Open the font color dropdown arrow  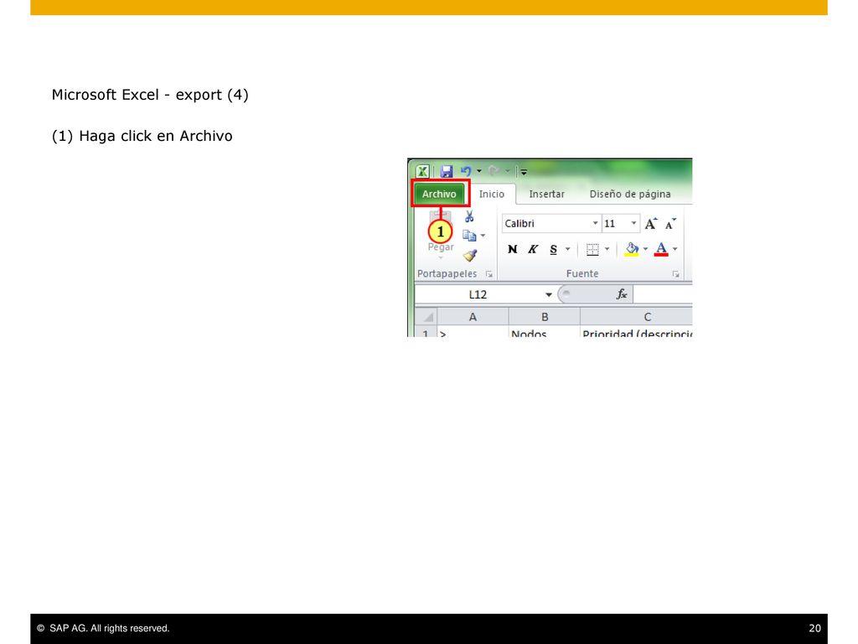[x=675, y=250]
